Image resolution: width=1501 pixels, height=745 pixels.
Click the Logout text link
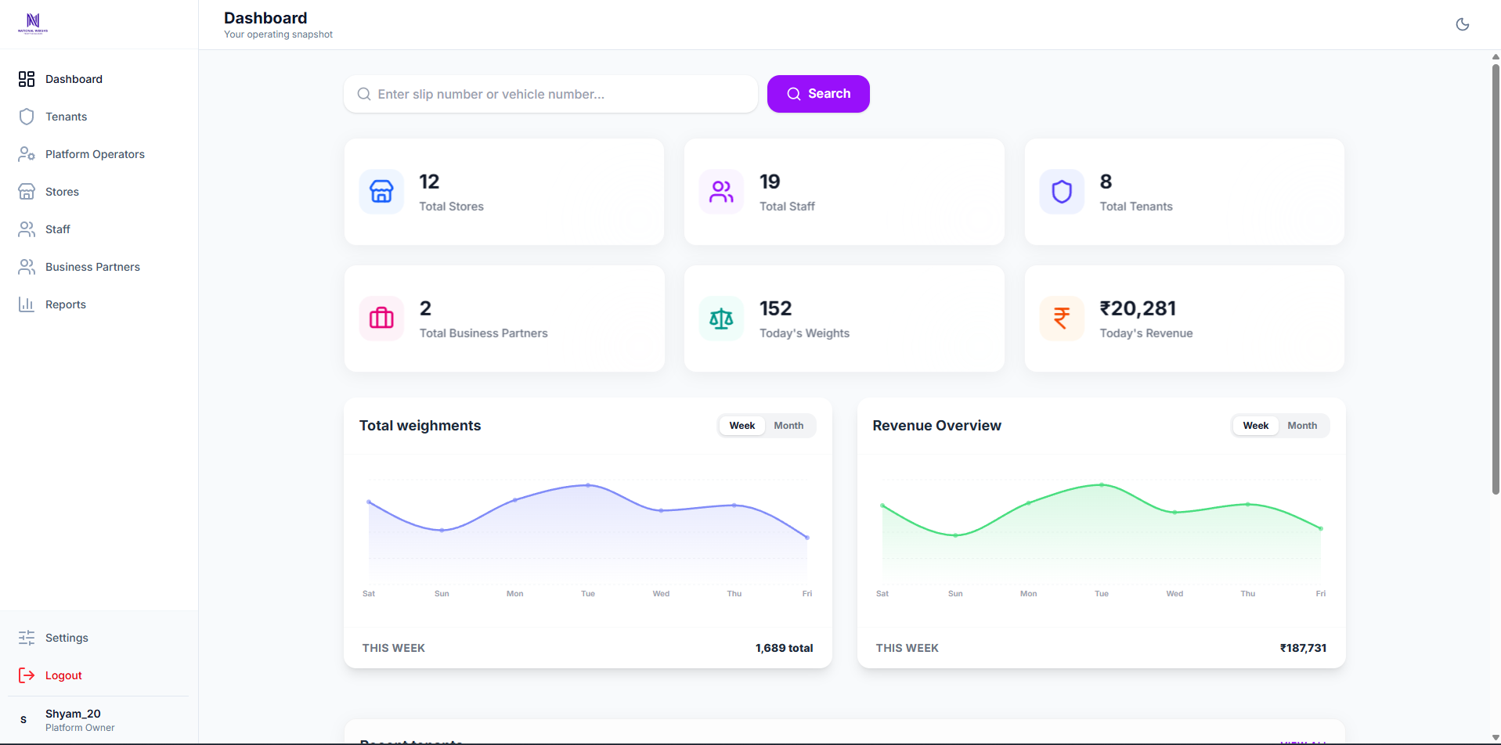click(63, 675)
